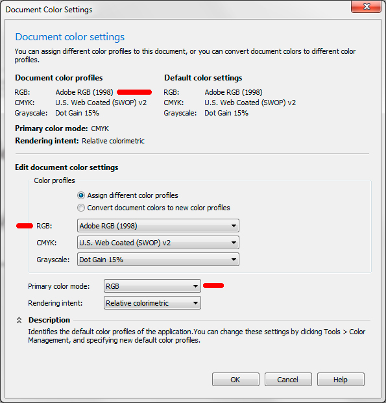
Task: Click the Cancel button
Action: coord(288,380)
